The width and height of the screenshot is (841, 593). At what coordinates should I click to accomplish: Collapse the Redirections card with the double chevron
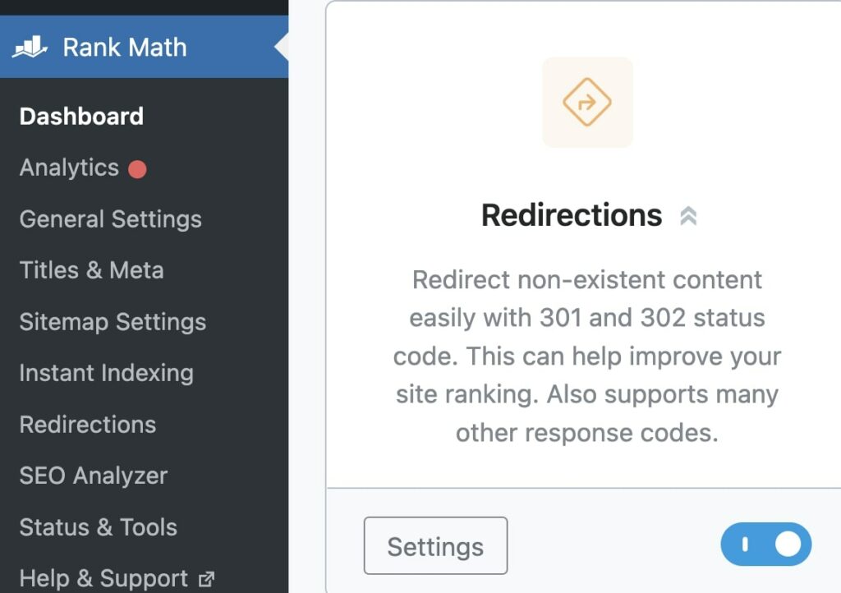point(690,215)
